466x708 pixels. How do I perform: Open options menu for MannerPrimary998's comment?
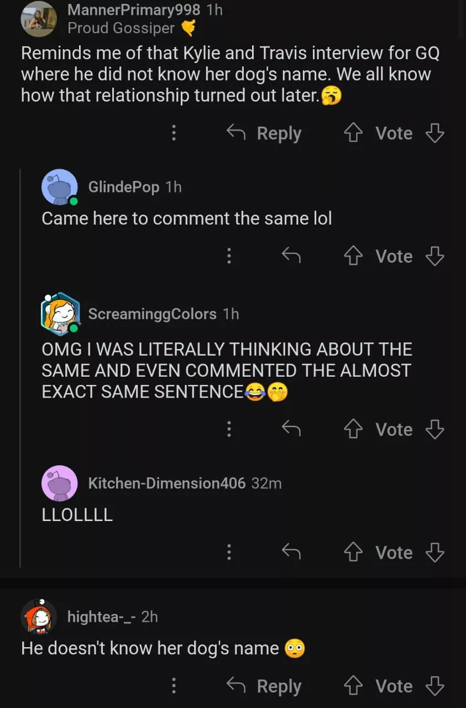[174, 133]
